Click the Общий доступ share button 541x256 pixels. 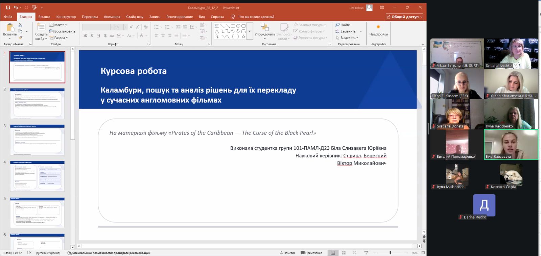click(x=404, y=17)
